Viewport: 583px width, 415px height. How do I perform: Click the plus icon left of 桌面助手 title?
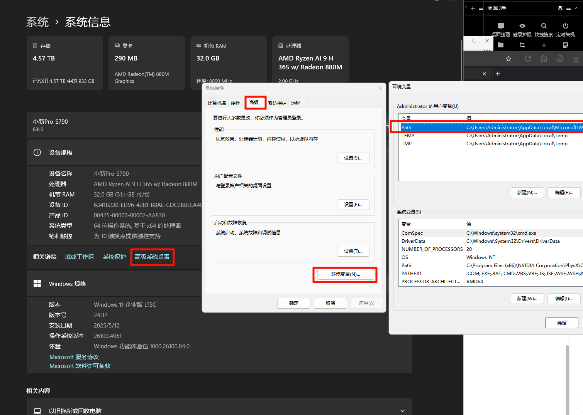tap(473, 8)
